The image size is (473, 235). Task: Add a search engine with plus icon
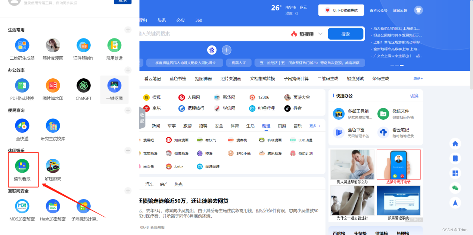227,50
